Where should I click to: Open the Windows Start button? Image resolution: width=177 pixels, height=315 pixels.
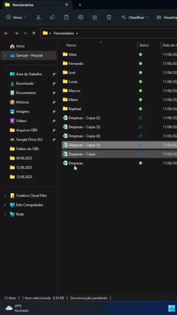tap(171, 308)
